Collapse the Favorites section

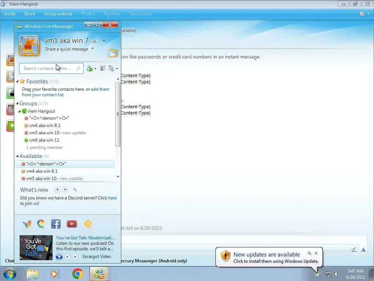point(17,82)
